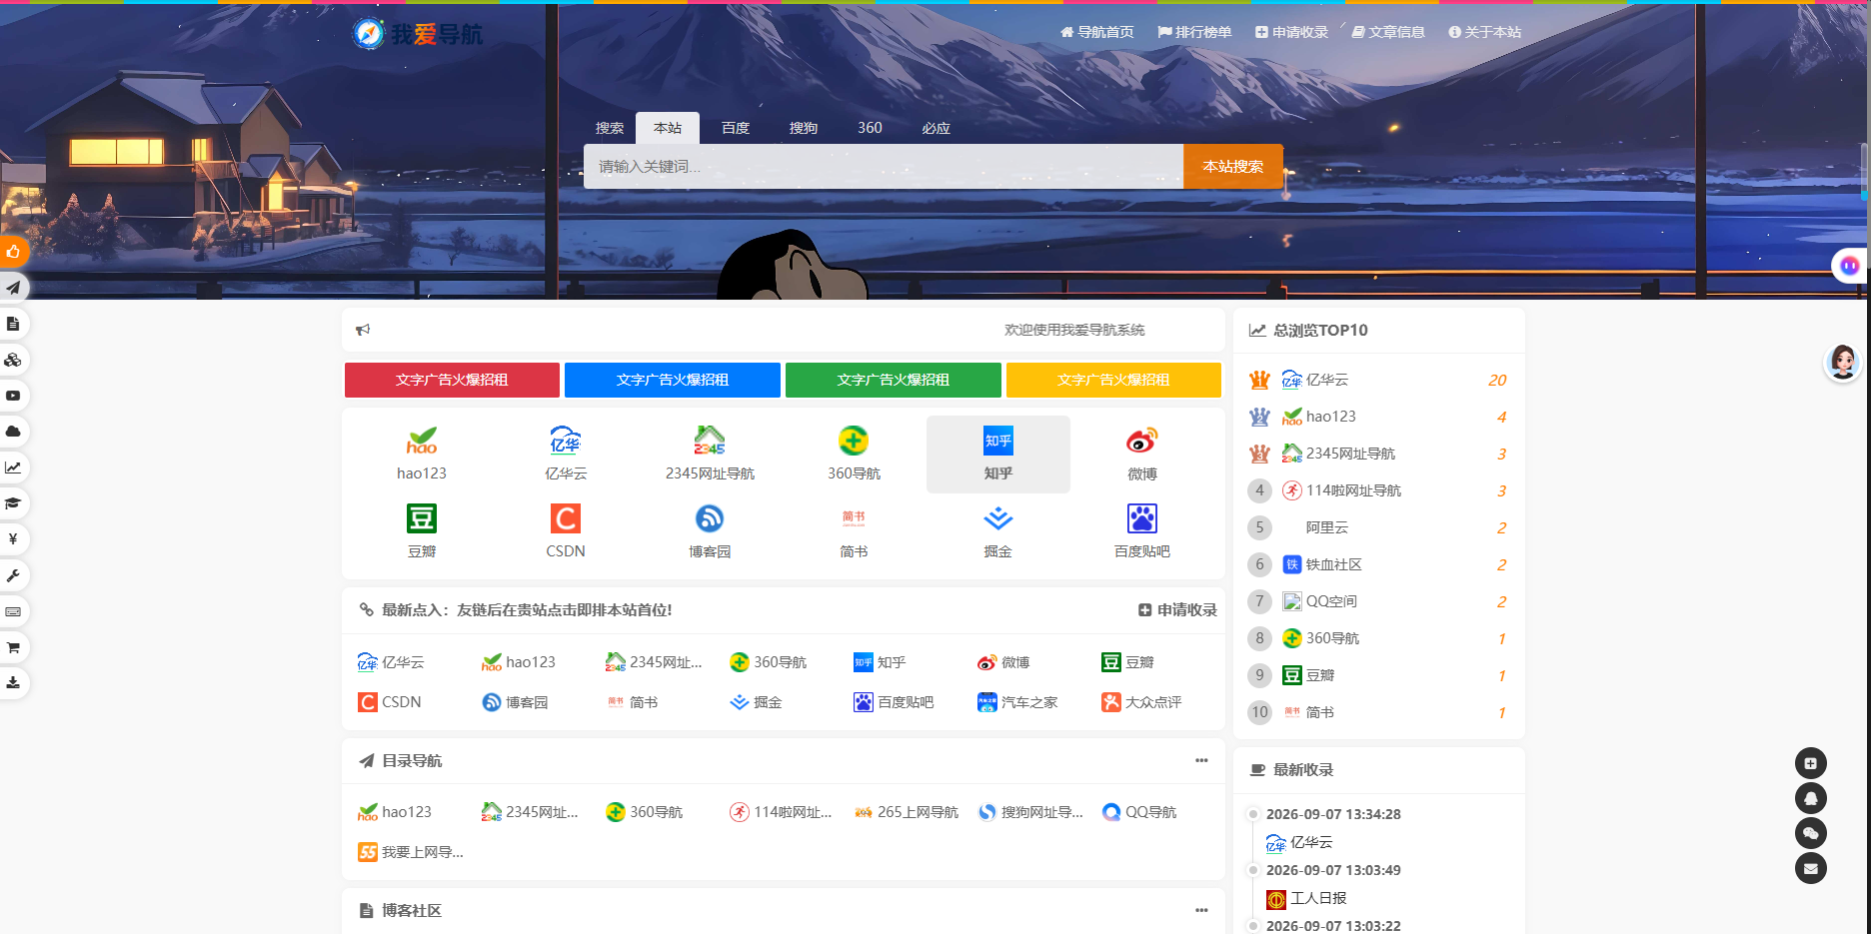
Task: Click the yellow 文字广告火爆招租 banner
Action: pyautogui.click(x=1113, y=380)
